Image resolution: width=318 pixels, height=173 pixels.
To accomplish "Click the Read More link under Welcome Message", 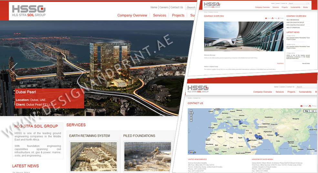I will (x=280, y=64).
